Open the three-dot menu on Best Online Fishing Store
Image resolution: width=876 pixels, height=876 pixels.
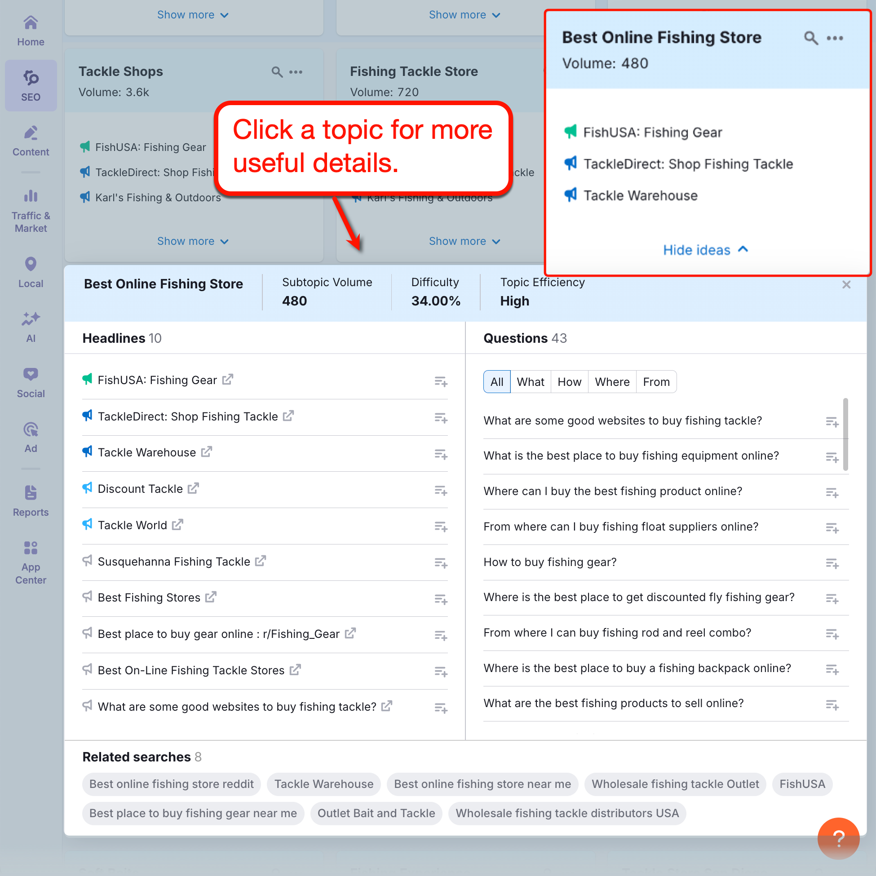835,38
